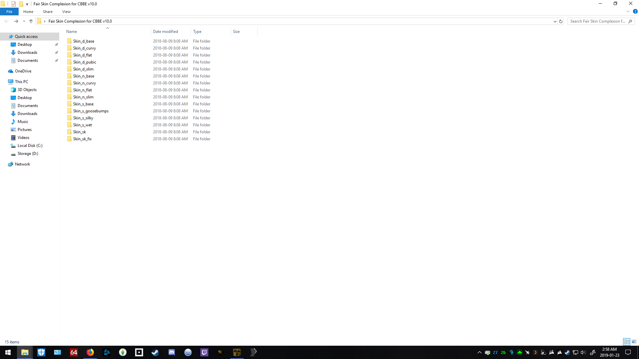The image size is (639, 359).
Task: Open Twitch from the taskbar
Action: [x=204, y=352]
